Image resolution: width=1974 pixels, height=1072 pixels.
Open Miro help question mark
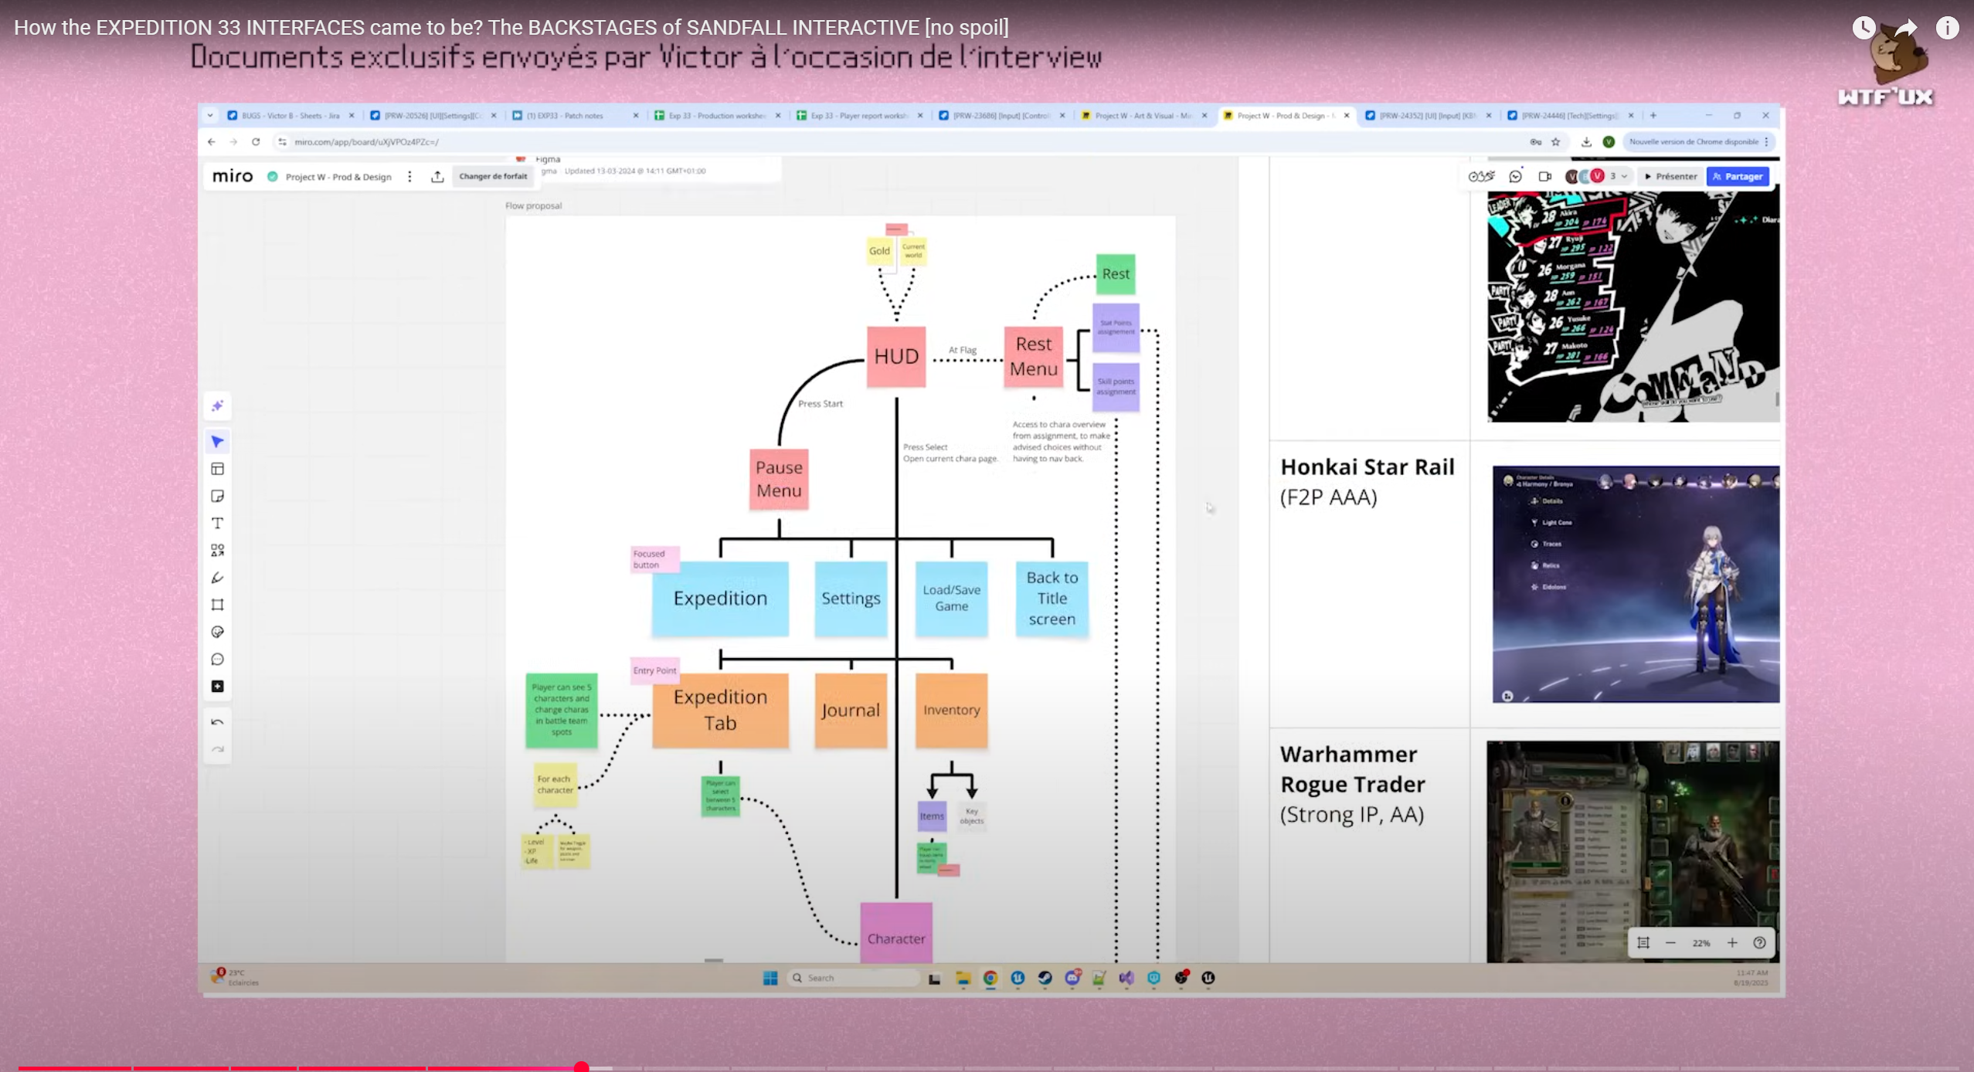[x=1759, y=943]
